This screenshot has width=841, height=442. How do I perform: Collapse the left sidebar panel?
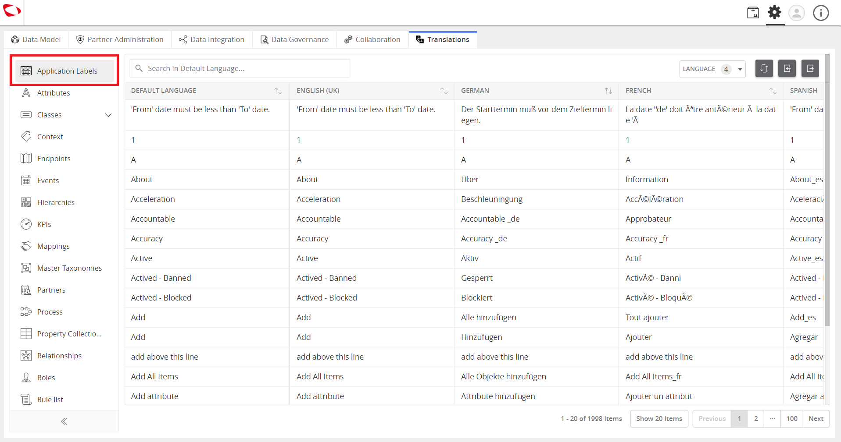[64, 421]
